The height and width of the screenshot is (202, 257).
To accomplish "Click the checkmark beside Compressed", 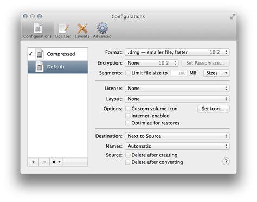I will (x=31, y=54).
